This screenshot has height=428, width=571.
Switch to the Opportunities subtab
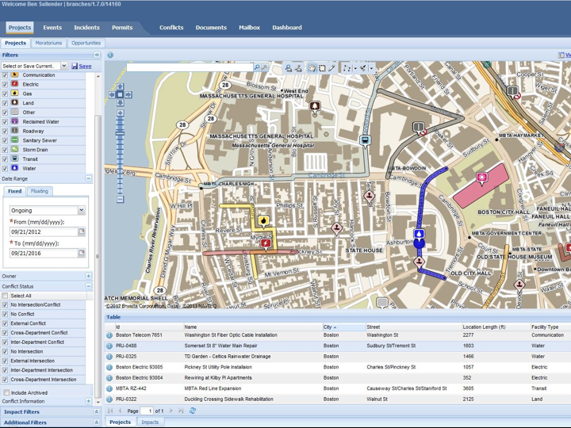[x=86, y=43]
